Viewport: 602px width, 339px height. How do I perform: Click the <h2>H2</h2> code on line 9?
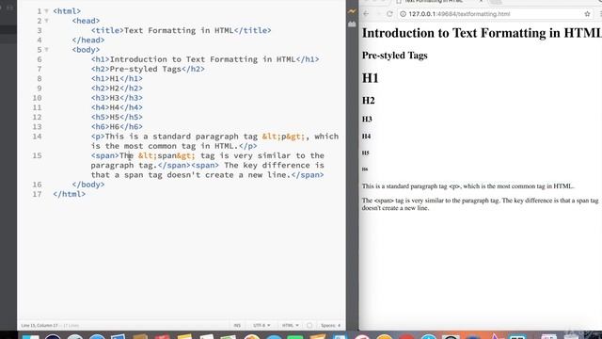(117, 88)
